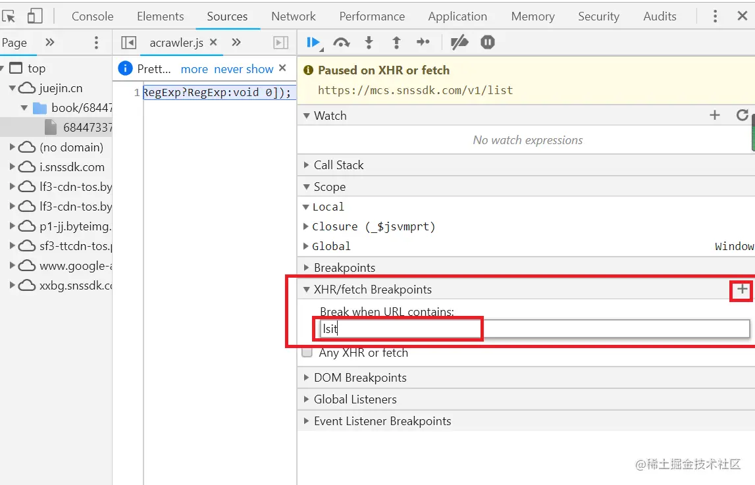Step over next function call
Image resolution: width=755 pixels, height=485 pixels.
click(x=342, y=43)
